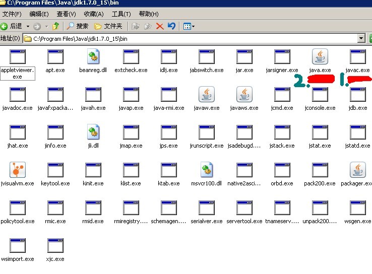
Task: Click the klist.exe file name
Action: point(131,183)
